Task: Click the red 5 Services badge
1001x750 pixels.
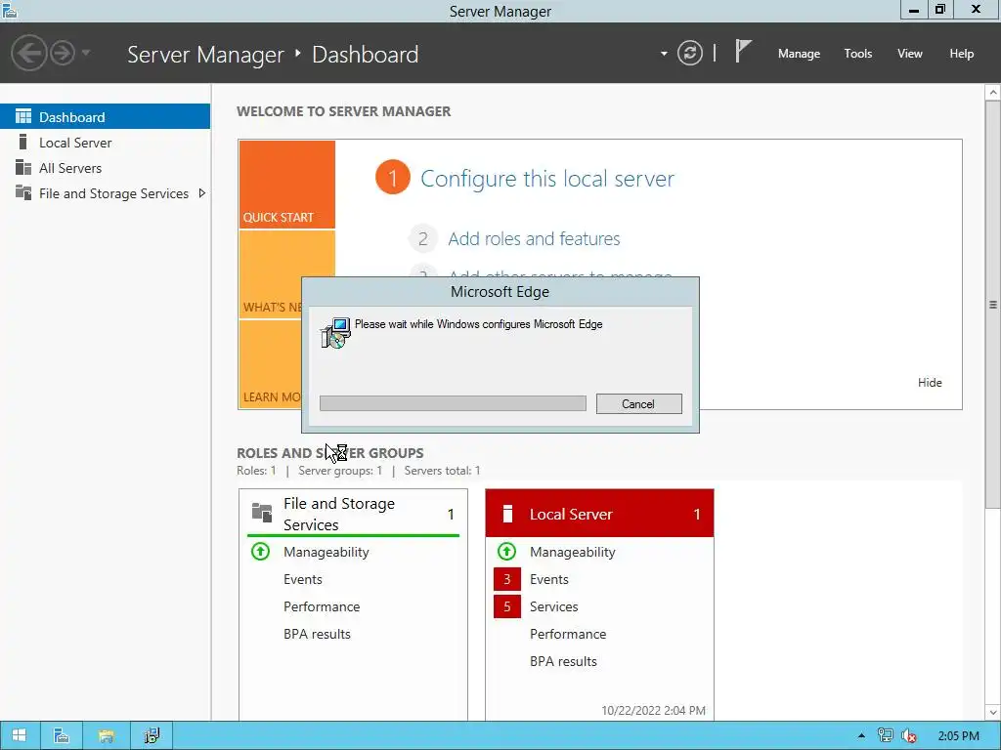Action: click(x=507, y=606)
